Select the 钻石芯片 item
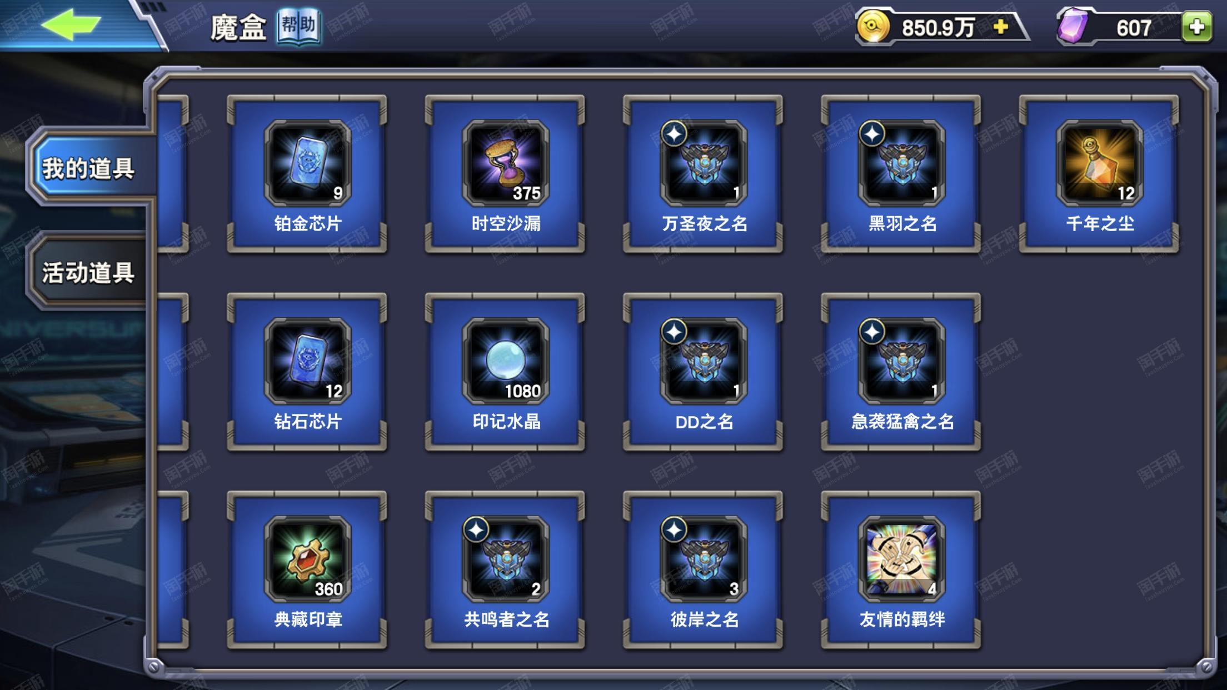This screenshot has width=1227, height=690. pyautogui.click(x=307, y=372)
